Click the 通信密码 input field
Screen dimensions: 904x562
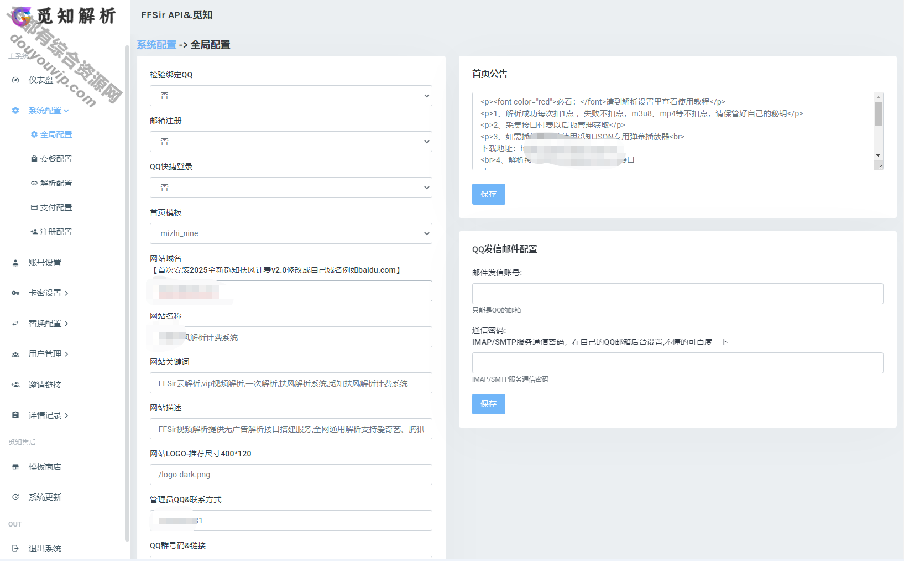tap(677, 363)
